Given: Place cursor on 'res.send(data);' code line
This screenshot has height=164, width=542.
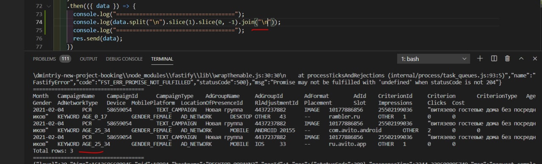Looking at the screenshot, I should (x=98, y=38).
